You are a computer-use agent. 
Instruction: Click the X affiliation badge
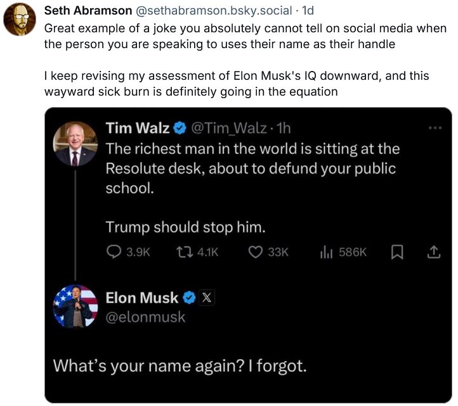point(207,298)
